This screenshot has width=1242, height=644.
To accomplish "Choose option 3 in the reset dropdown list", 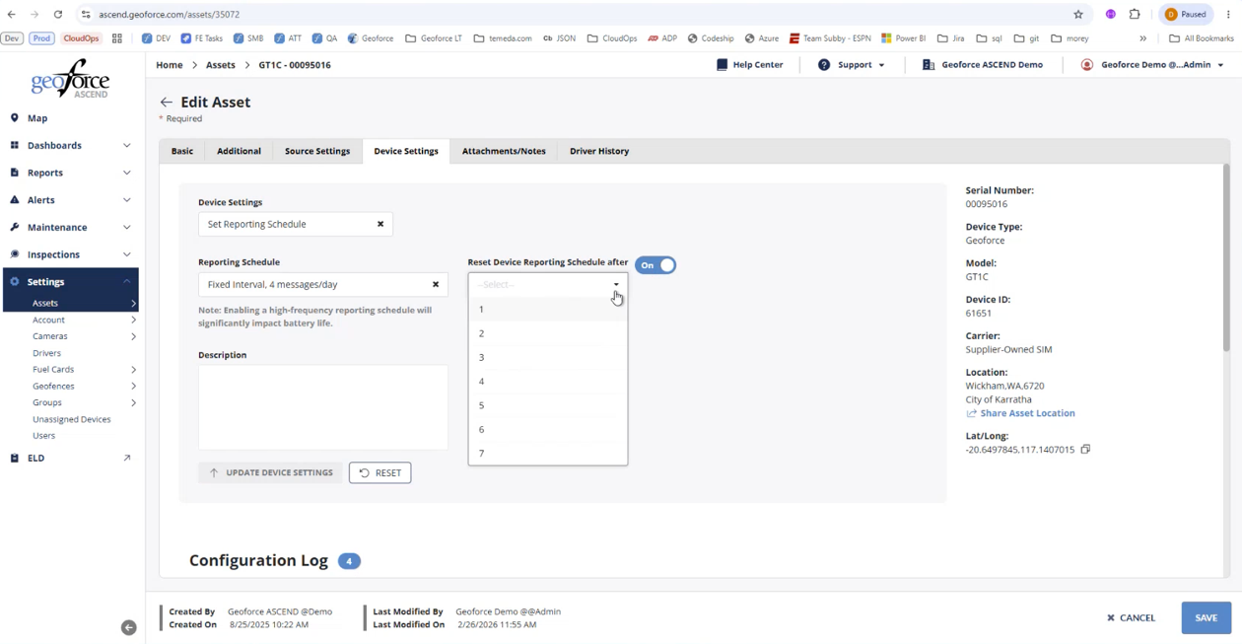I will 548,357.
